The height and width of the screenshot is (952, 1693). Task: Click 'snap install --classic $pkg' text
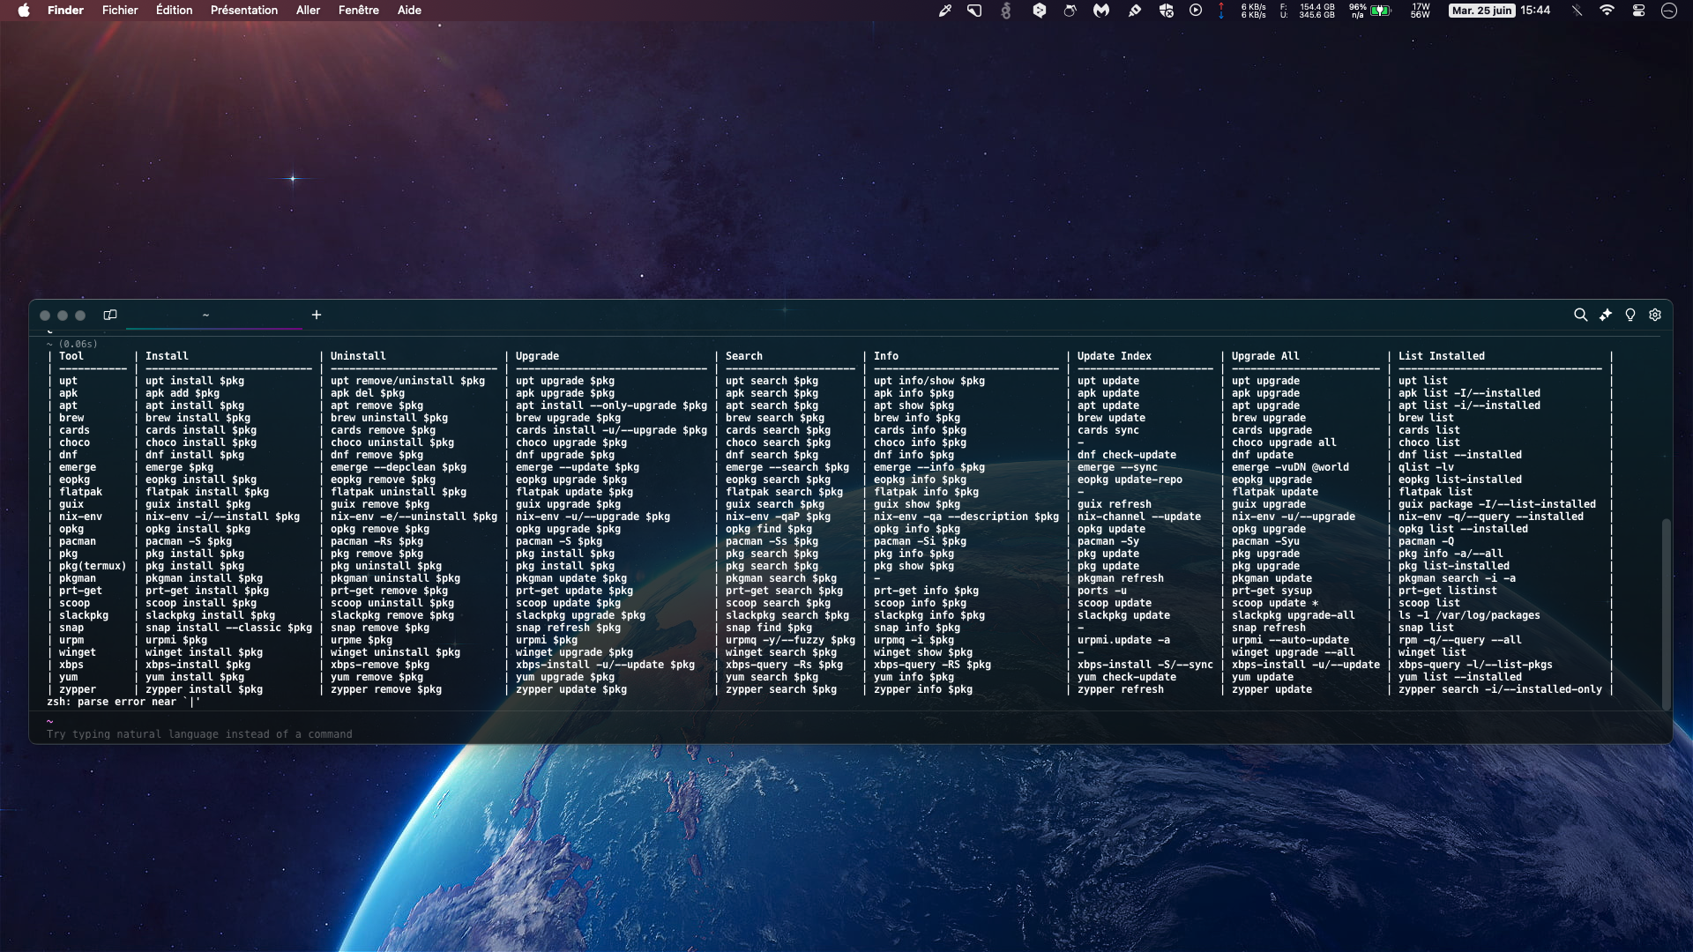point(228,628)
